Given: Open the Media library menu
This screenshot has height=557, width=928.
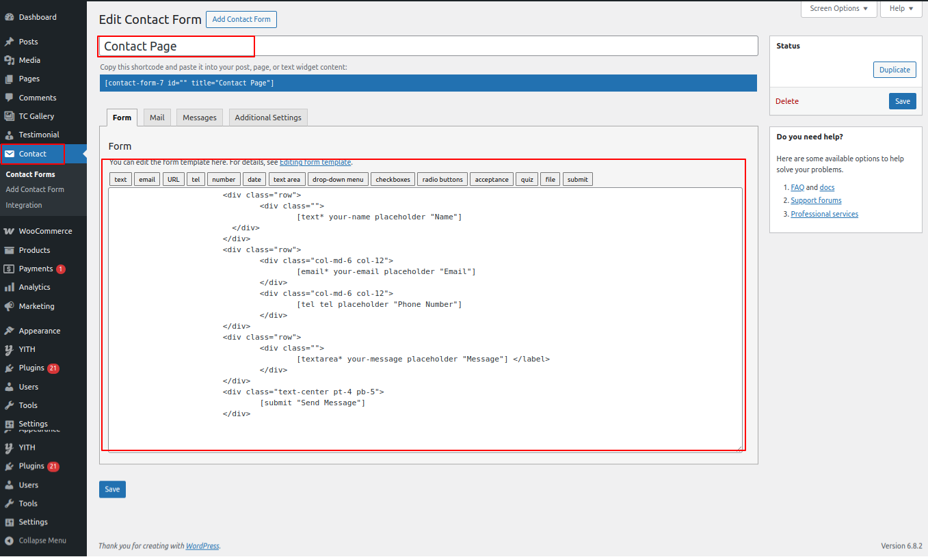Looking at the screenshot, I should tap(29, 60).
